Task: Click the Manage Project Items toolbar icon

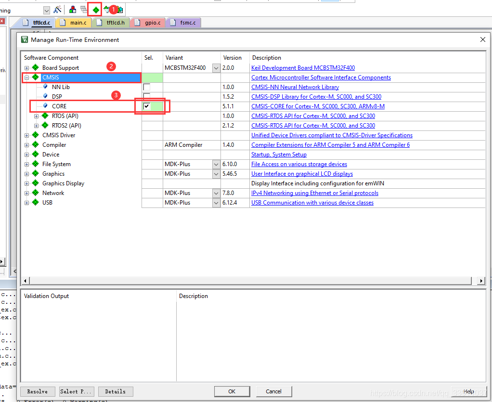Action: pos(73,10)
